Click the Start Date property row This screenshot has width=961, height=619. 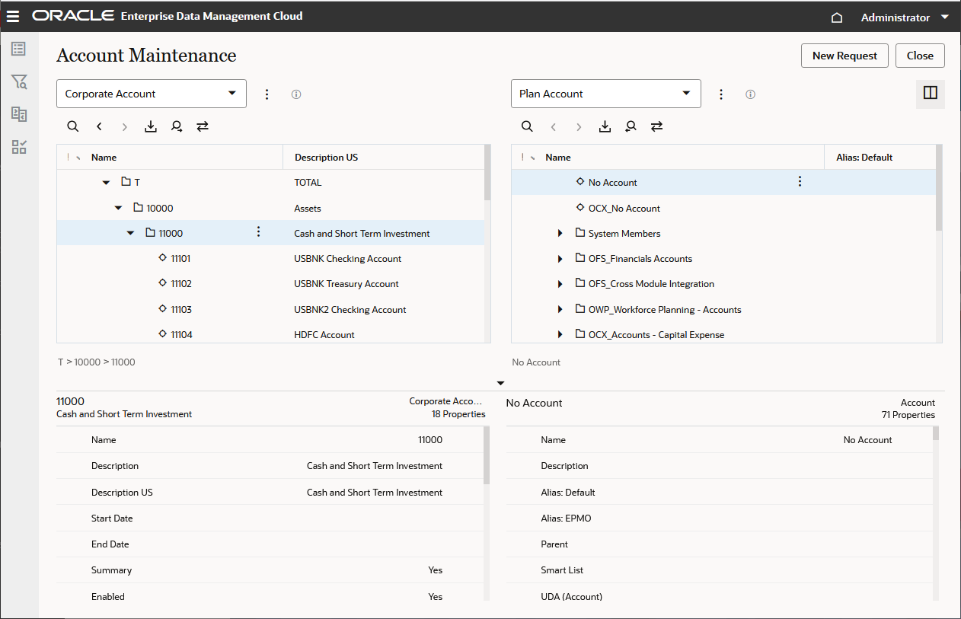270,518
